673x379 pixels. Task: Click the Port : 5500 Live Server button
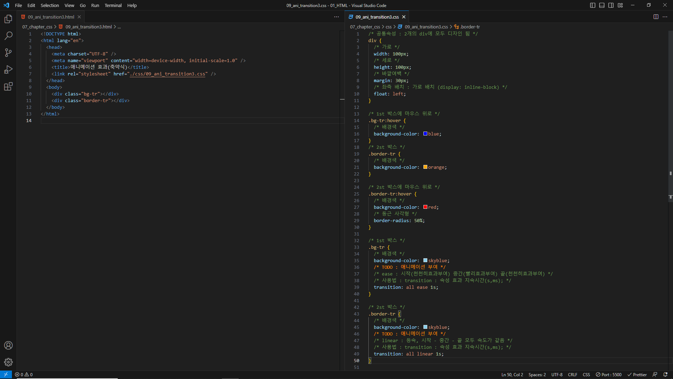(x=609, y=374)
